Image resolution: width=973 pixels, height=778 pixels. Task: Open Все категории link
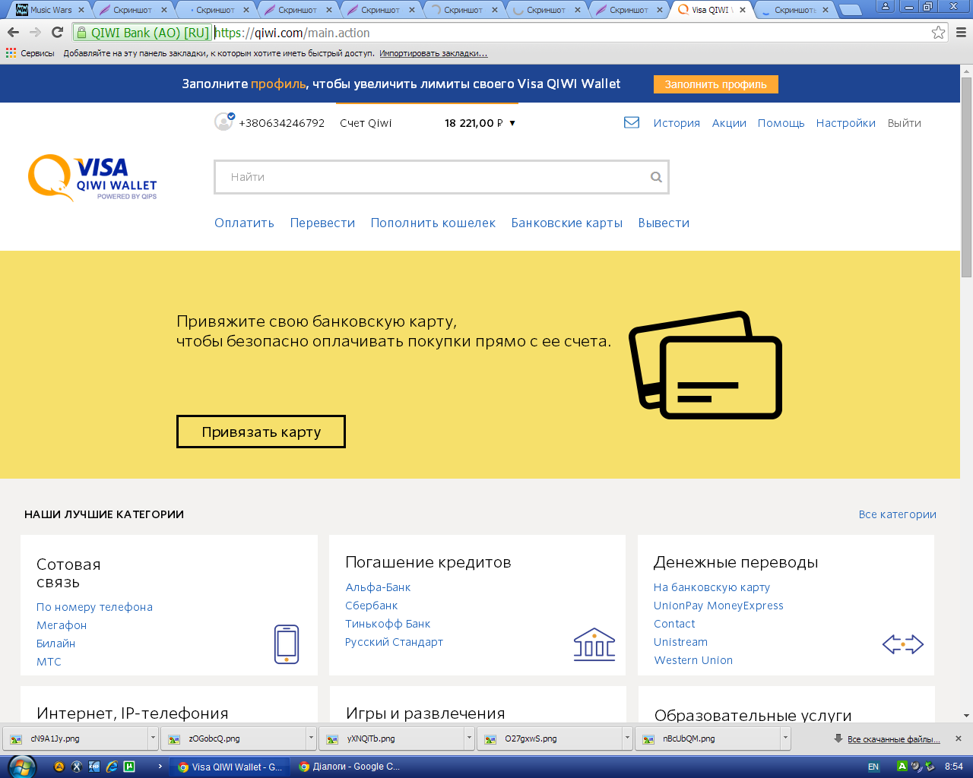click(898, 514)
